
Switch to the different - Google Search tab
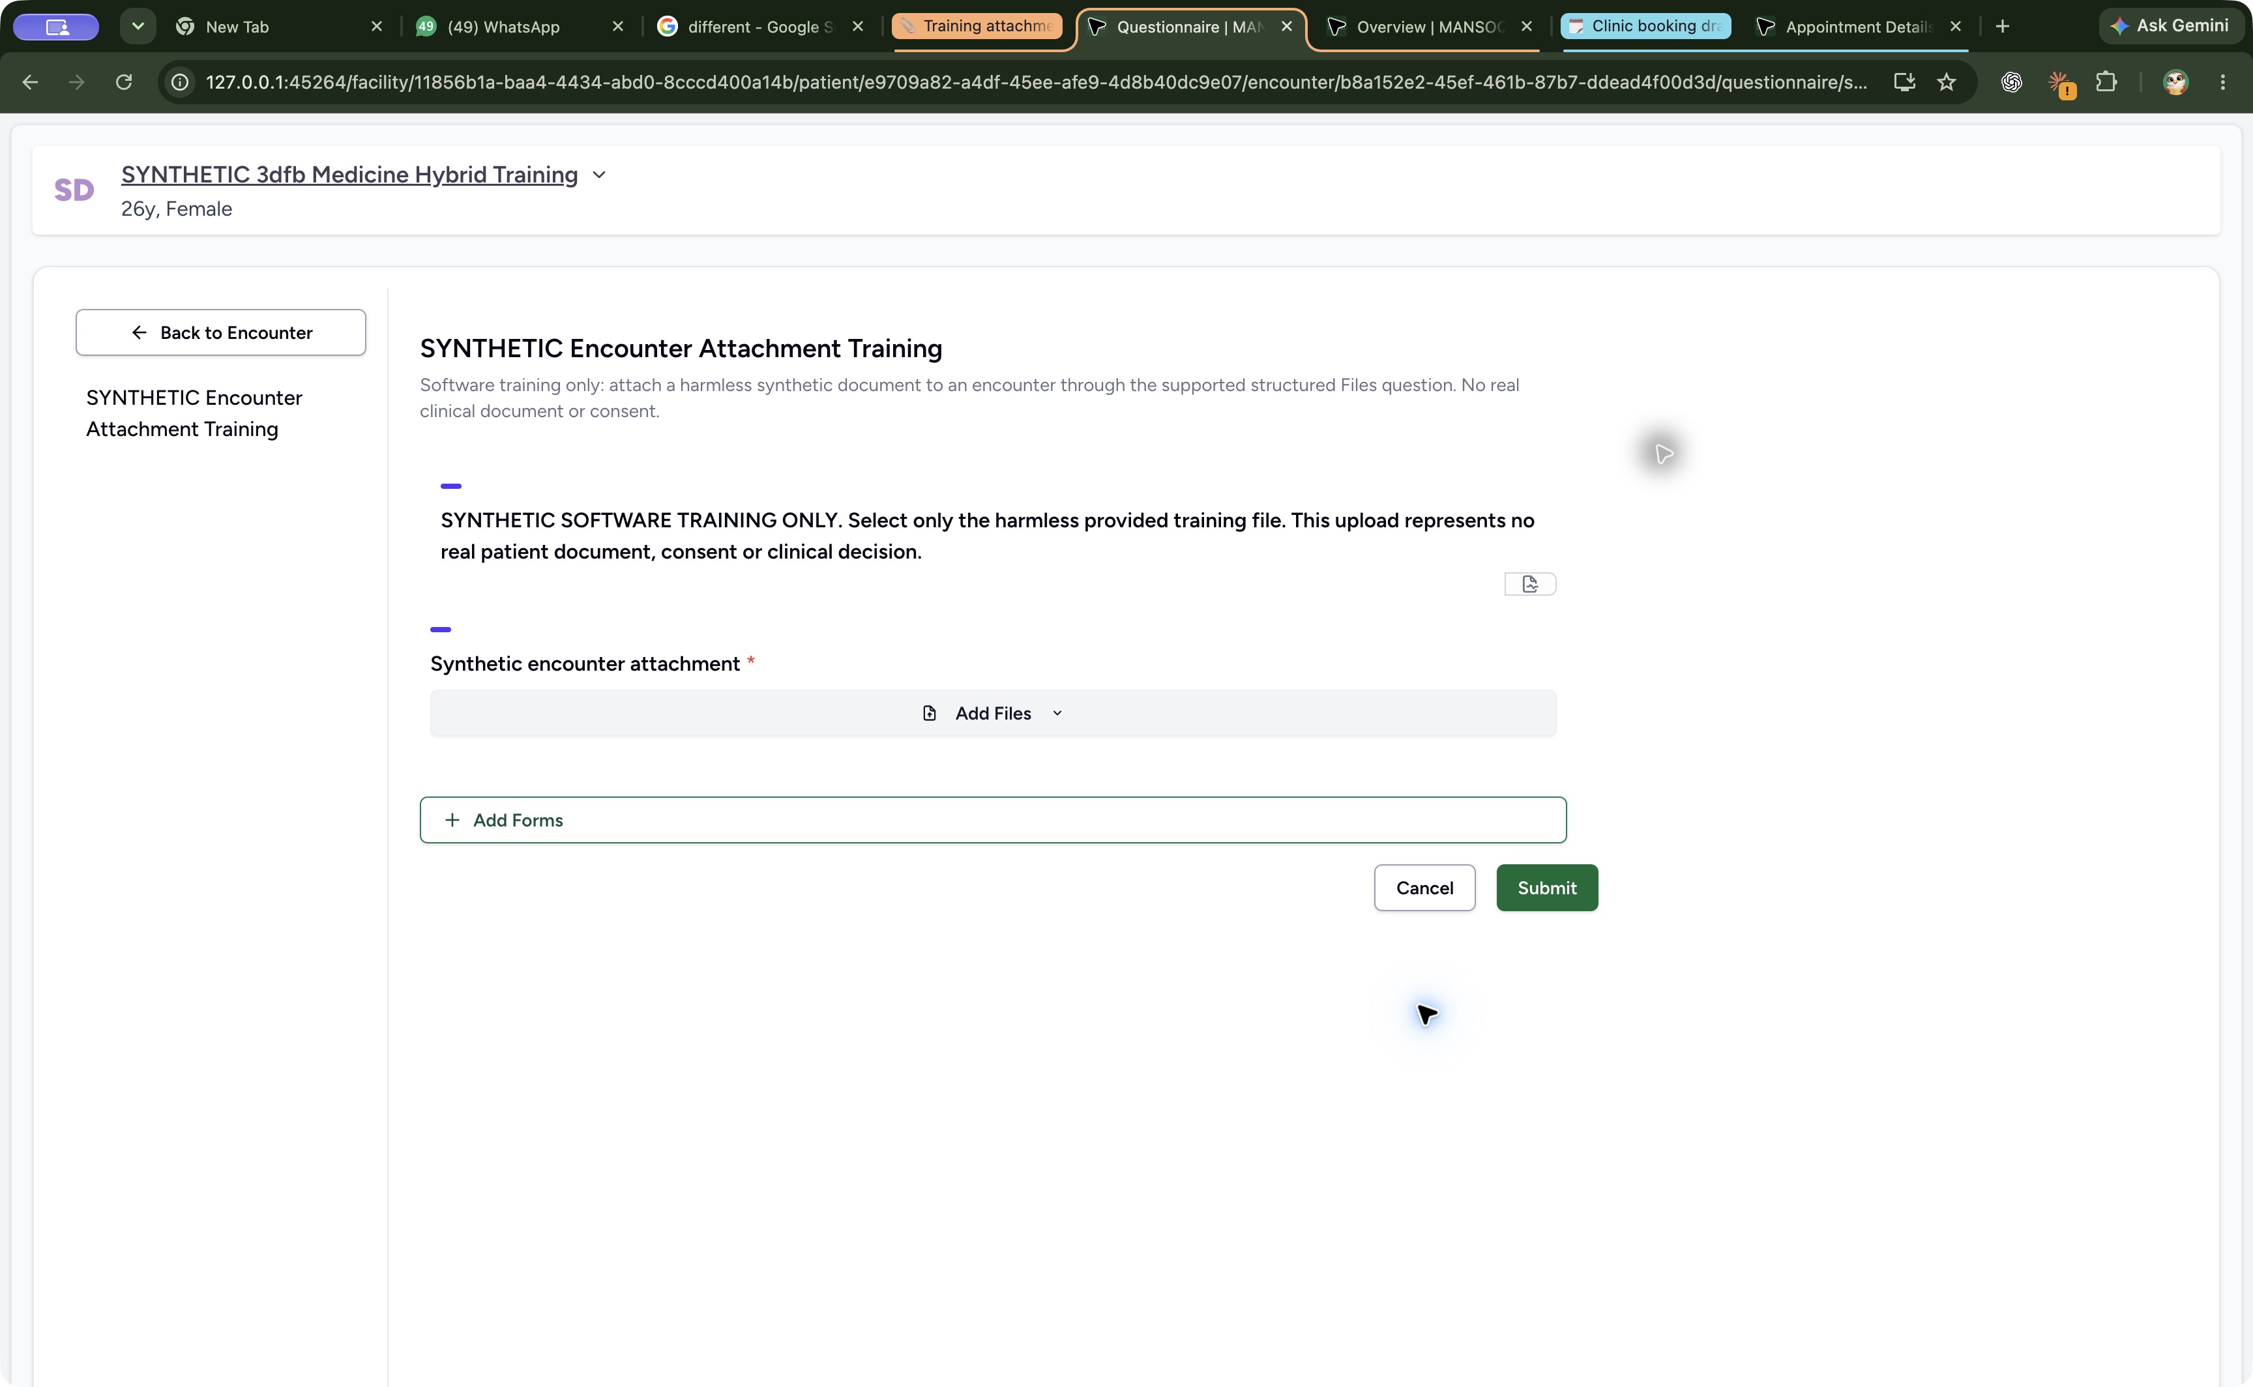pyautogui.click(x=759, y=27)
